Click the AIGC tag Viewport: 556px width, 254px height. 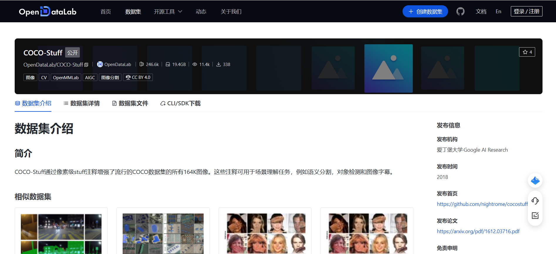coord(90,77)
